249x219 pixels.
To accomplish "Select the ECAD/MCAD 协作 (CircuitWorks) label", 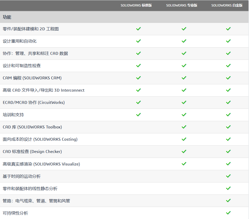I will (x=34, y=102).
